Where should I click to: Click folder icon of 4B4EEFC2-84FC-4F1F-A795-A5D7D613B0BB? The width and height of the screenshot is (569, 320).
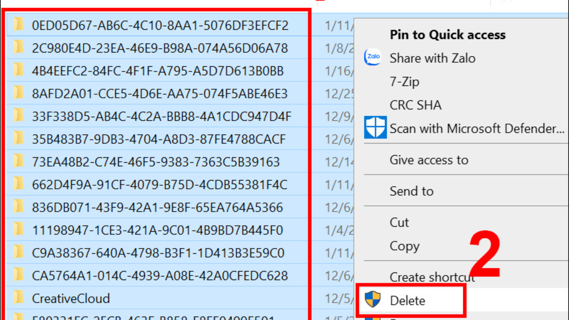tap(18, 70)
